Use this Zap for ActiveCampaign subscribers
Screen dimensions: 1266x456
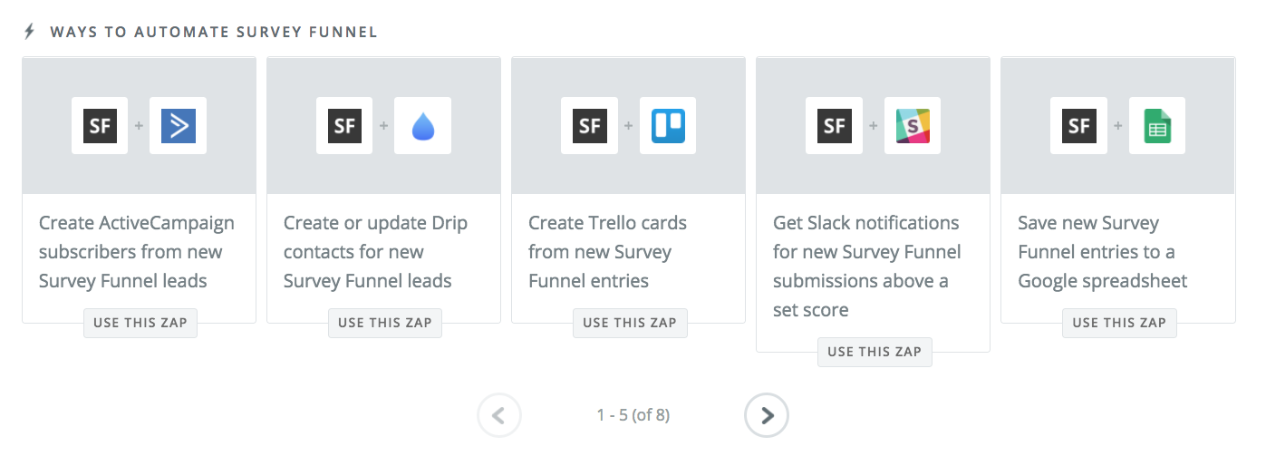pos(140,323)
